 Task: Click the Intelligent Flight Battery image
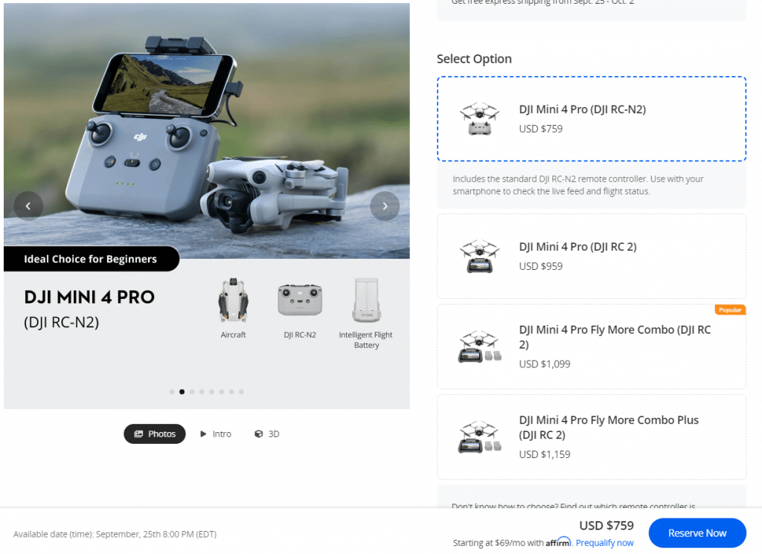[x=366, y=300]
